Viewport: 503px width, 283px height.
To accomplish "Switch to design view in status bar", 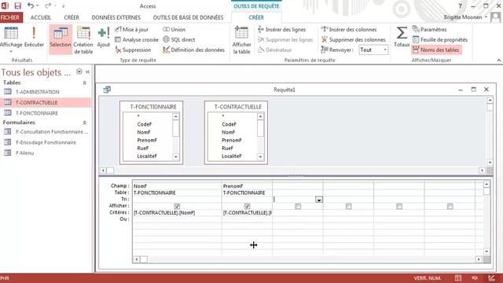I will [x=491, y=278].
